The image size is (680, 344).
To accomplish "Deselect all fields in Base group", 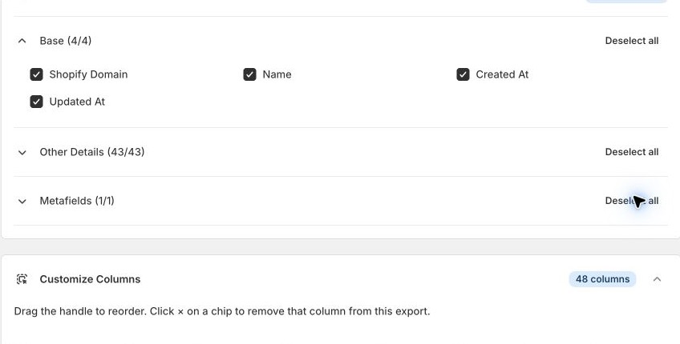I will pos(632,41).
